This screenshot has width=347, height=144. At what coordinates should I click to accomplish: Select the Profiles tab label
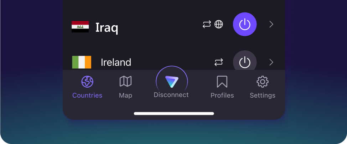coord(222,96)
